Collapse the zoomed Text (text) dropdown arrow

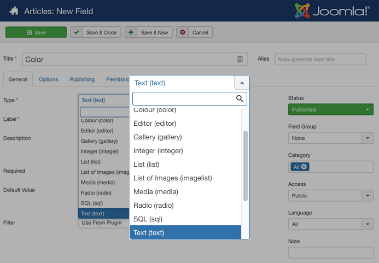(242, 83)
